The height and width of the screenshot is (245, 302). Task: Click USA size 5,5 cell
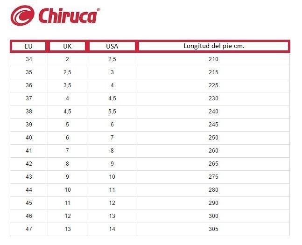(112, 112)
